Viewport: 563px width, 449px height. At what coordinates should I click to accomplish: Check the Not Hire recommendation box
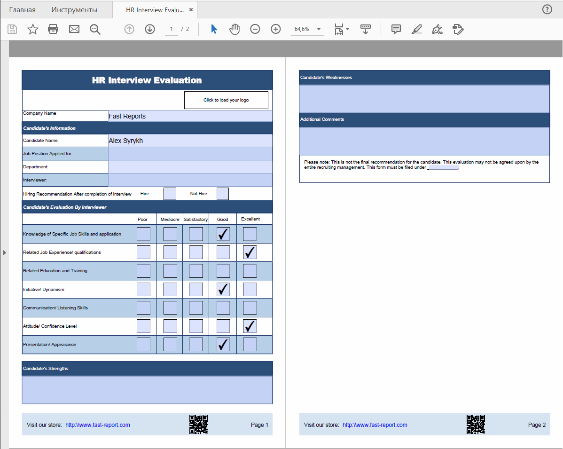[223, 194]
